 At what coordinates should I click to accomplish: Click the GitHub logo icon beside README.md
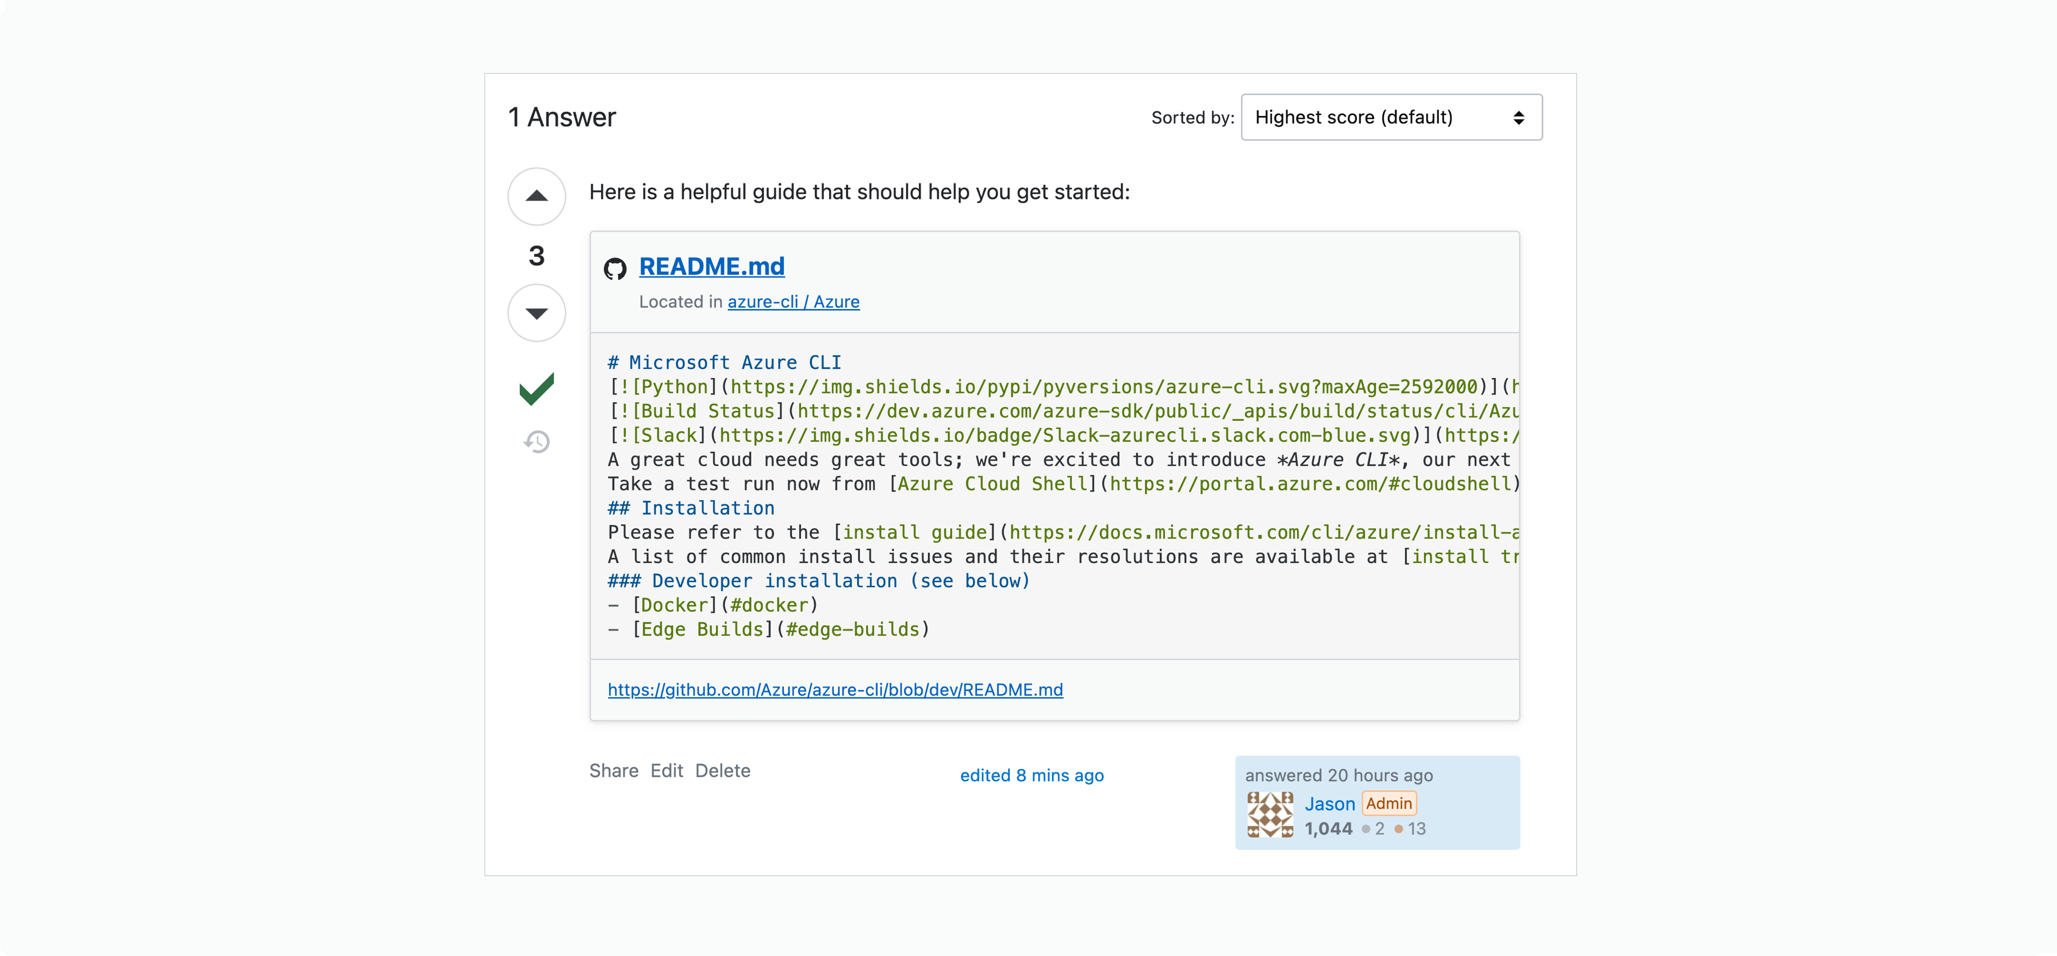[615, 269]
